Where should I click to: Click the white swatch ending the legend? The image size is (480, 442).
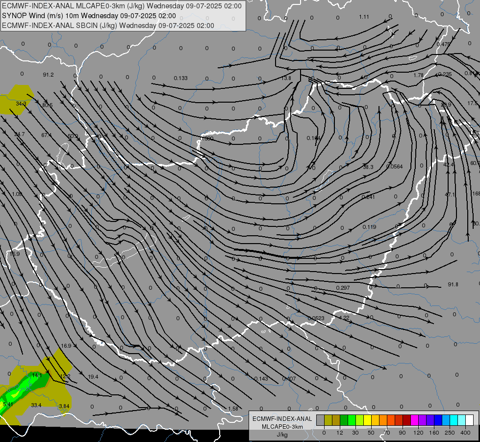469,420
